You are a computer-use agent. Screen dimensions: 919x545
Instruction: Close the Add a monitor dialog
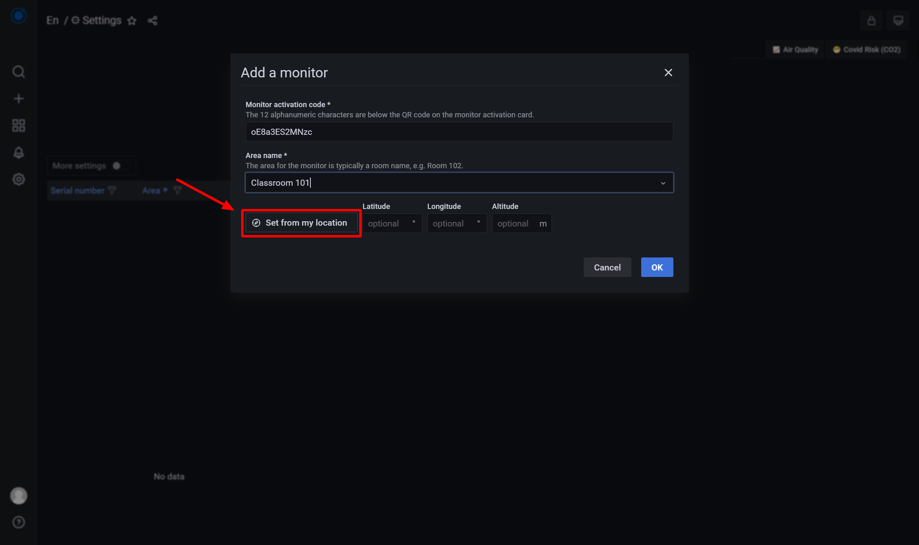[668, 73]
